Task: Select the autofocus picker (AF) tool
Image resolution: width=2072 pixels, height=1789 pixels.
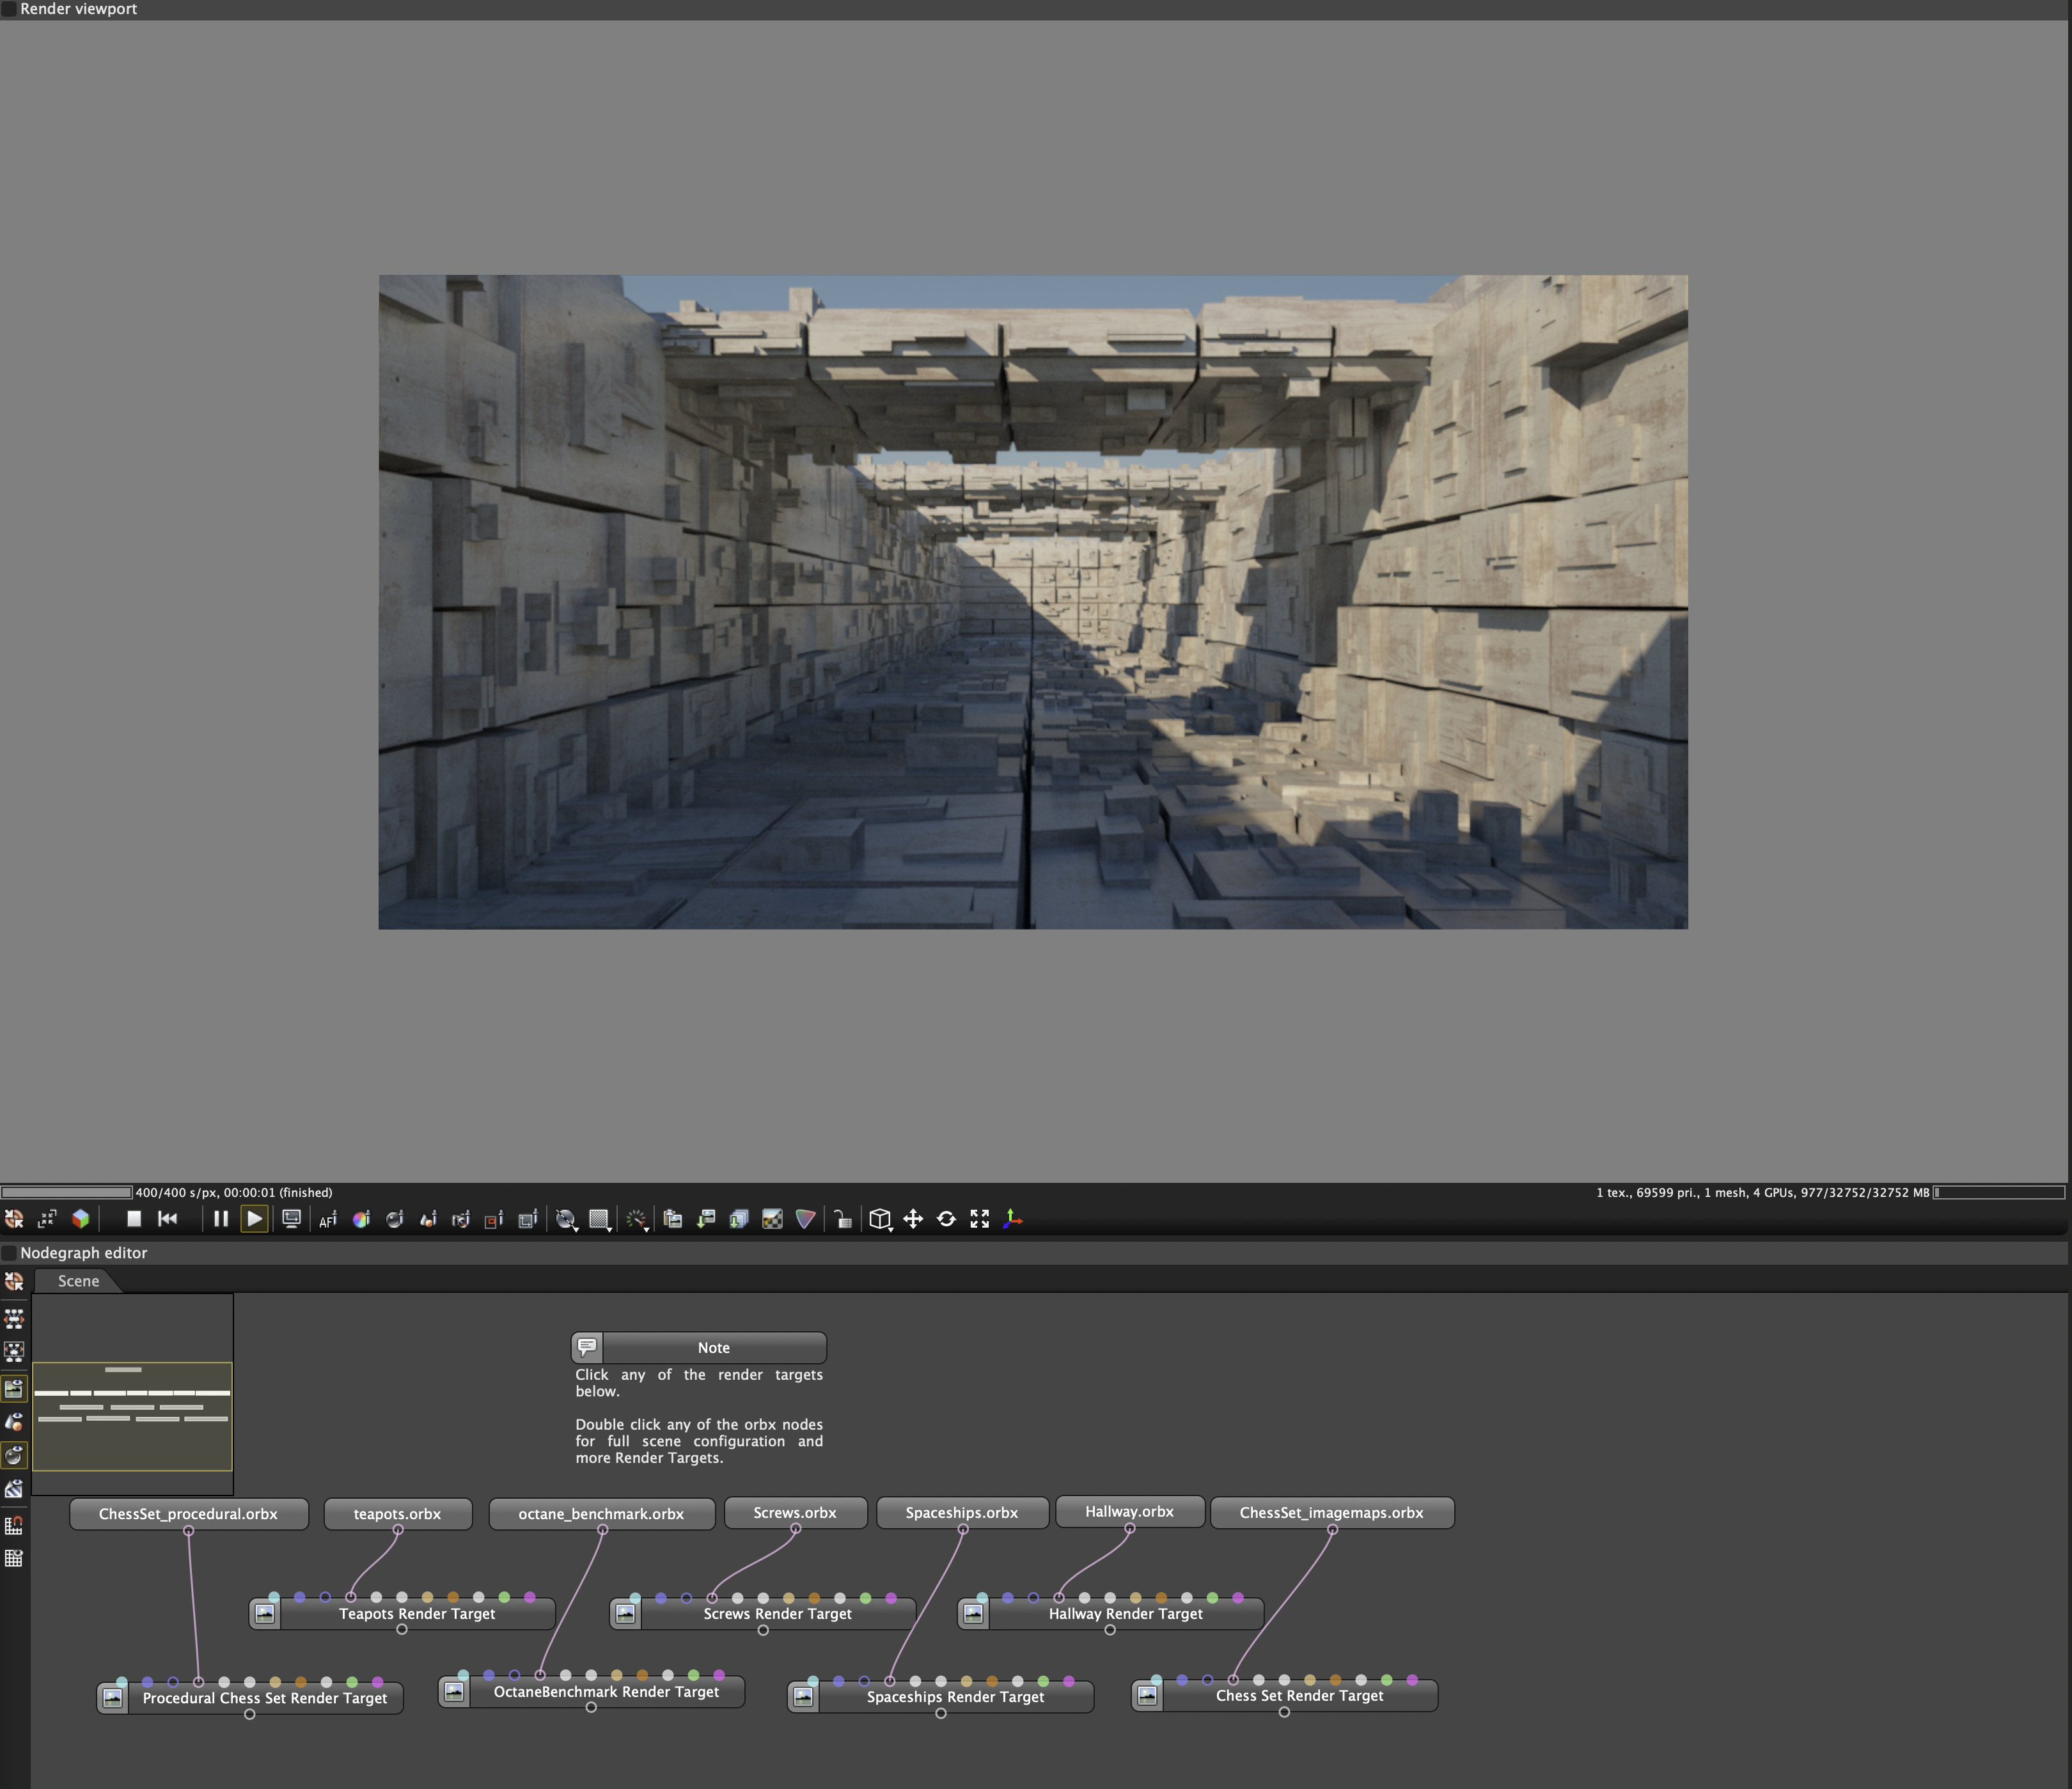Action: pos(328,1219)
